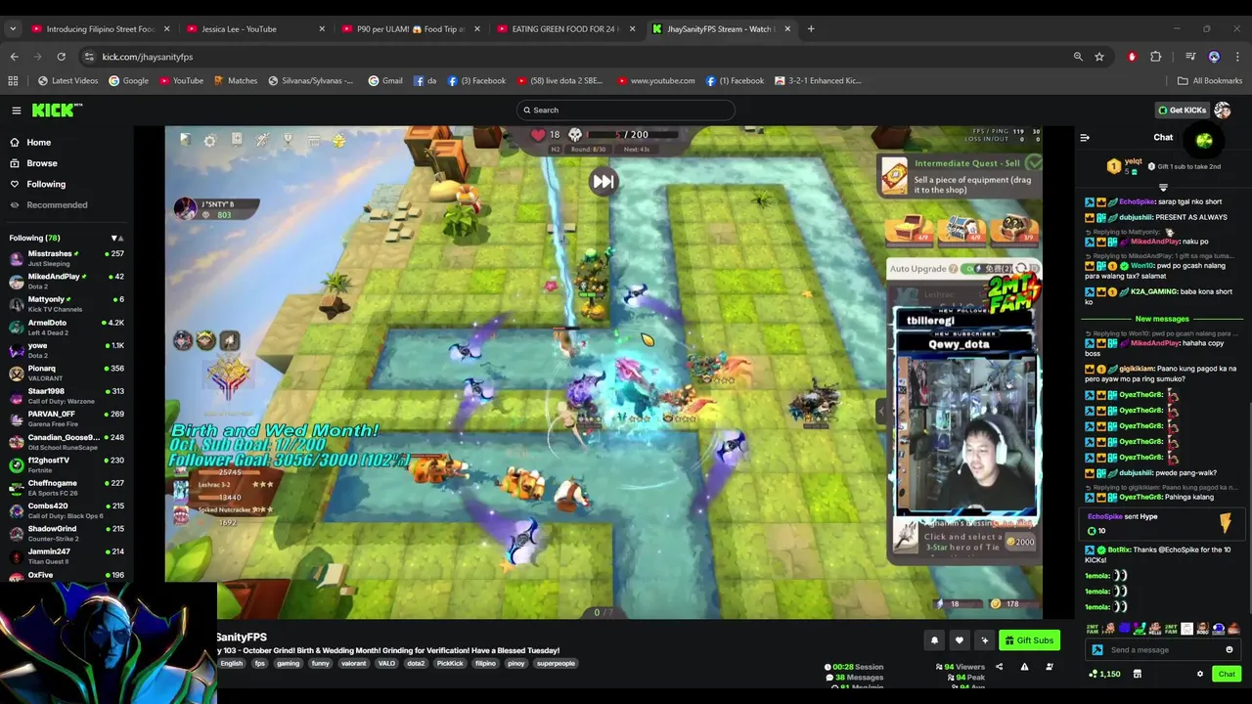Click the heart follow icon
1252x704 pixels.
click(x=960, y=640)
